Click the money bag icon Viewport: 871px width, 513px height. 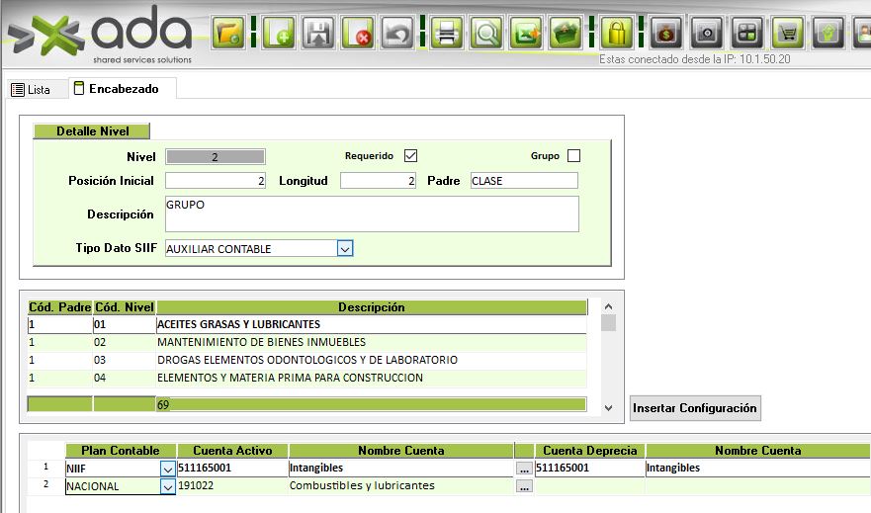click(666, 34)
